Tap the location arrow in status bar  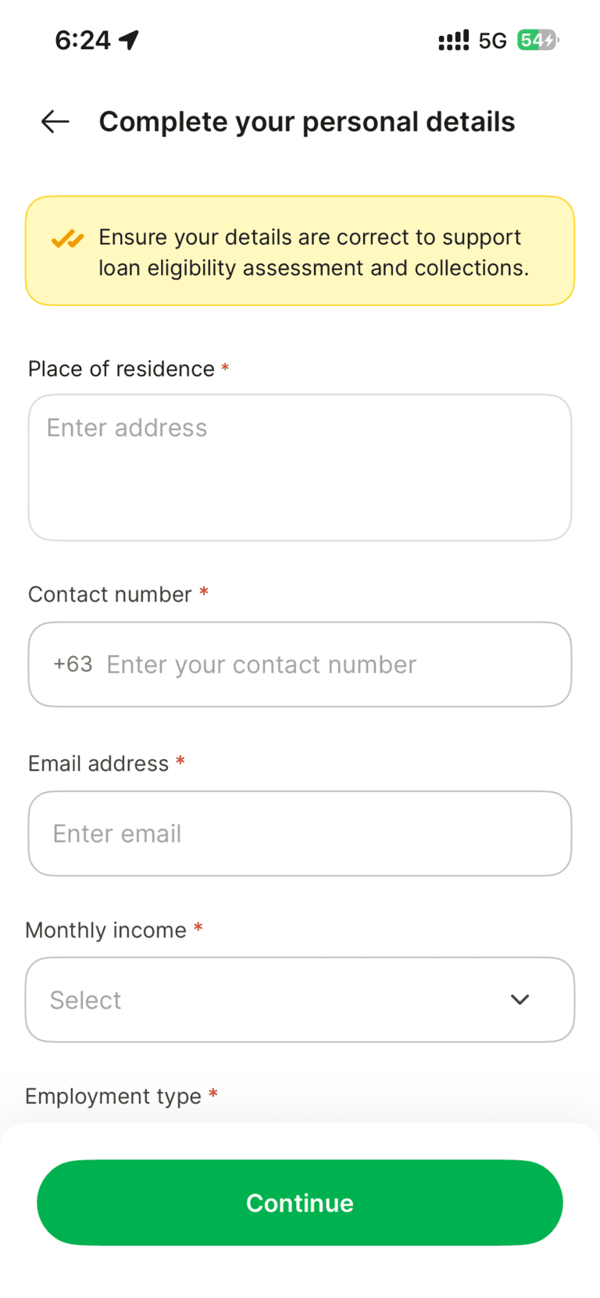[x=129, y=40]
